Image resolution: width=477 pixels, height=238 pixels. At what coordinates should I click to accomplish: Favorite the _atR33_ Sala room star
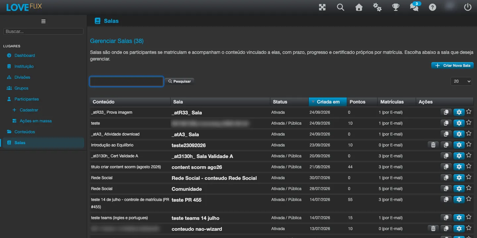click(469, 112)
